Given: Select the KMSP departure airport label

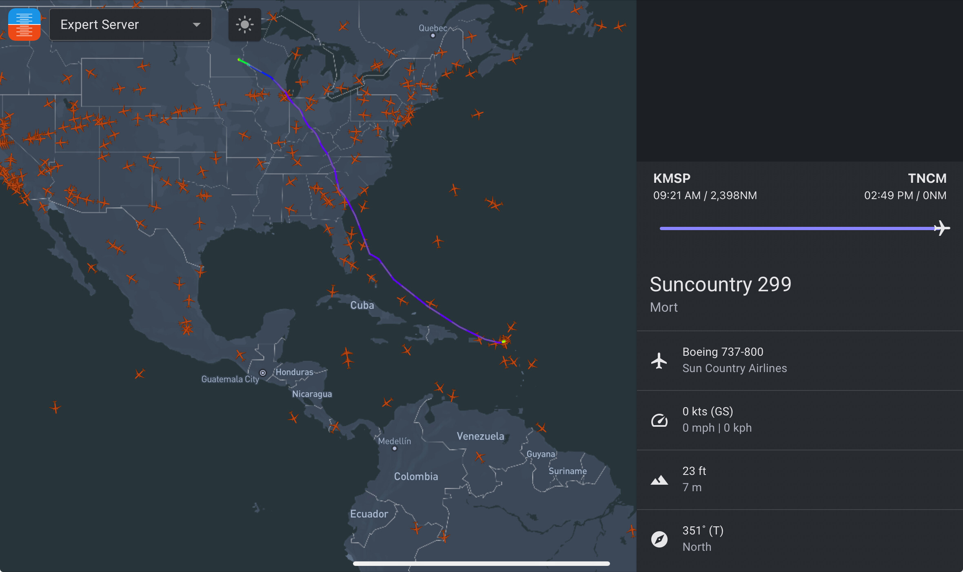Looking at the screenshot, I should coord(672,178).
